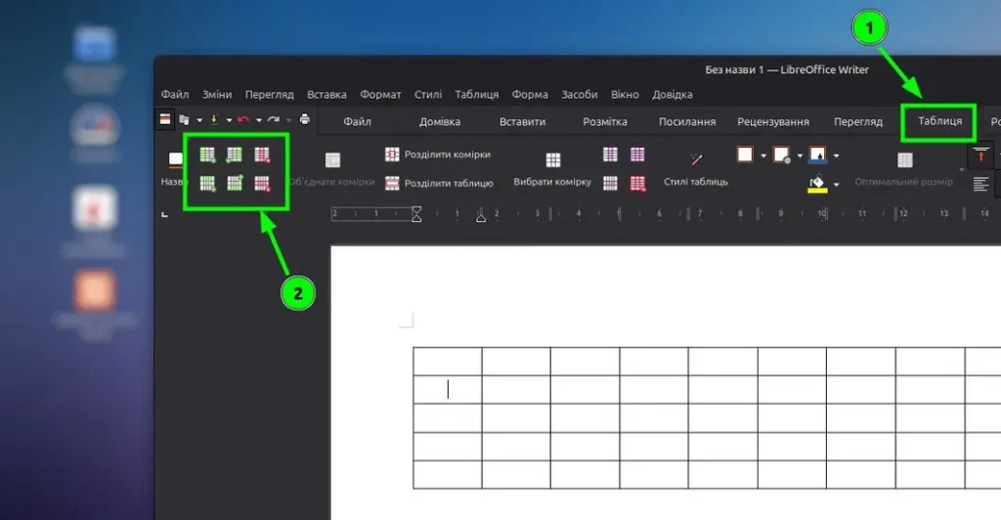Click the hourglass indent marker on the ruler
Viewport: 1001px width, 520px height.
pos(416,214)
